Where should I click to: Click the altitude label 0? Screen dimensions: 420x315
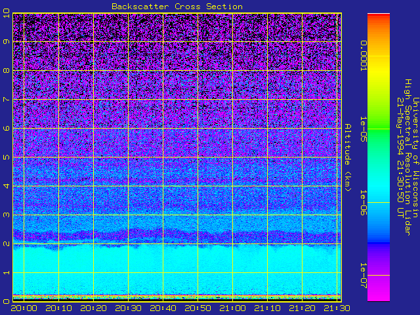6,302
